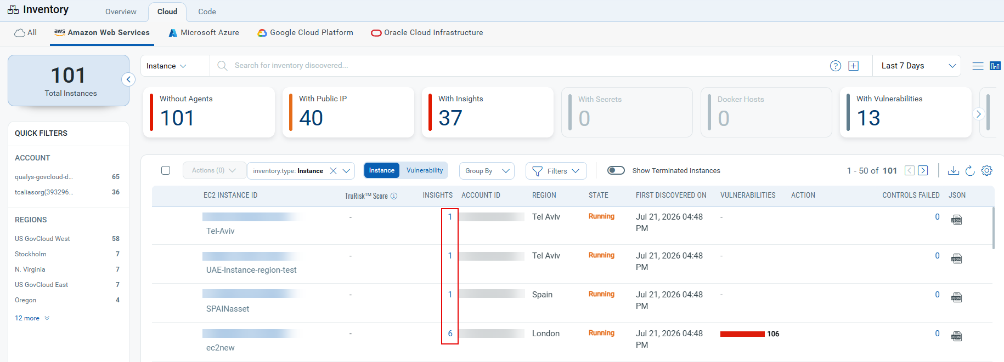Show next summary cards arrow
Viewport: 1004px width, 362px height.
pyautogui.click(x=978, y=114)
